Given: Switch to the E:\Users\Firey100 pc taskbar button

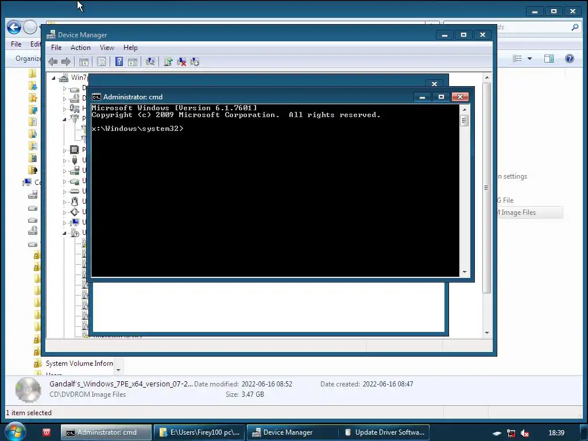Looking at the screenshot, I should pyautogui.click(x=199, y=432).
